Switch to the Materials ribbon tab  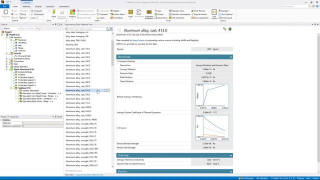(26, 6)
